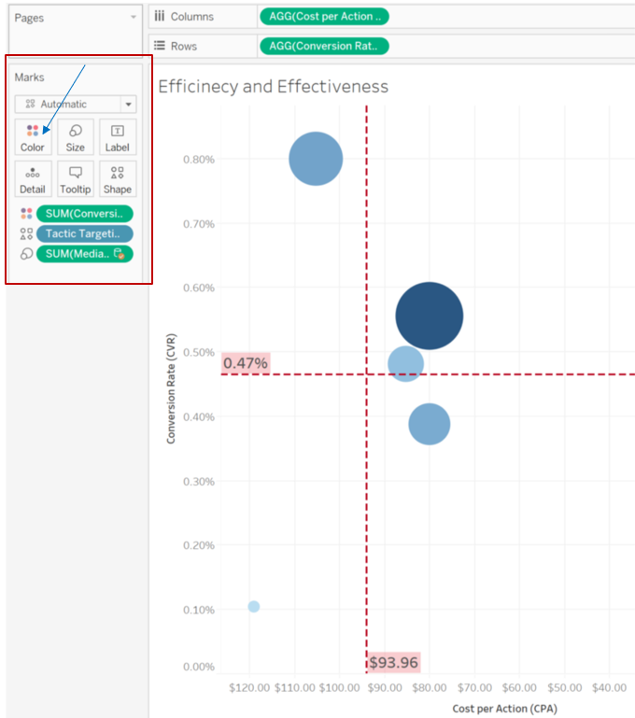Open the Tooltip marks card
Screen dimensions: 635x718
click(75, 179)
